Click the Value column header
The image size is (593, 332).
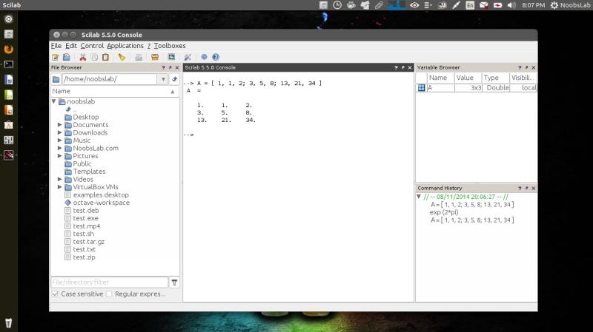point(468,78)
